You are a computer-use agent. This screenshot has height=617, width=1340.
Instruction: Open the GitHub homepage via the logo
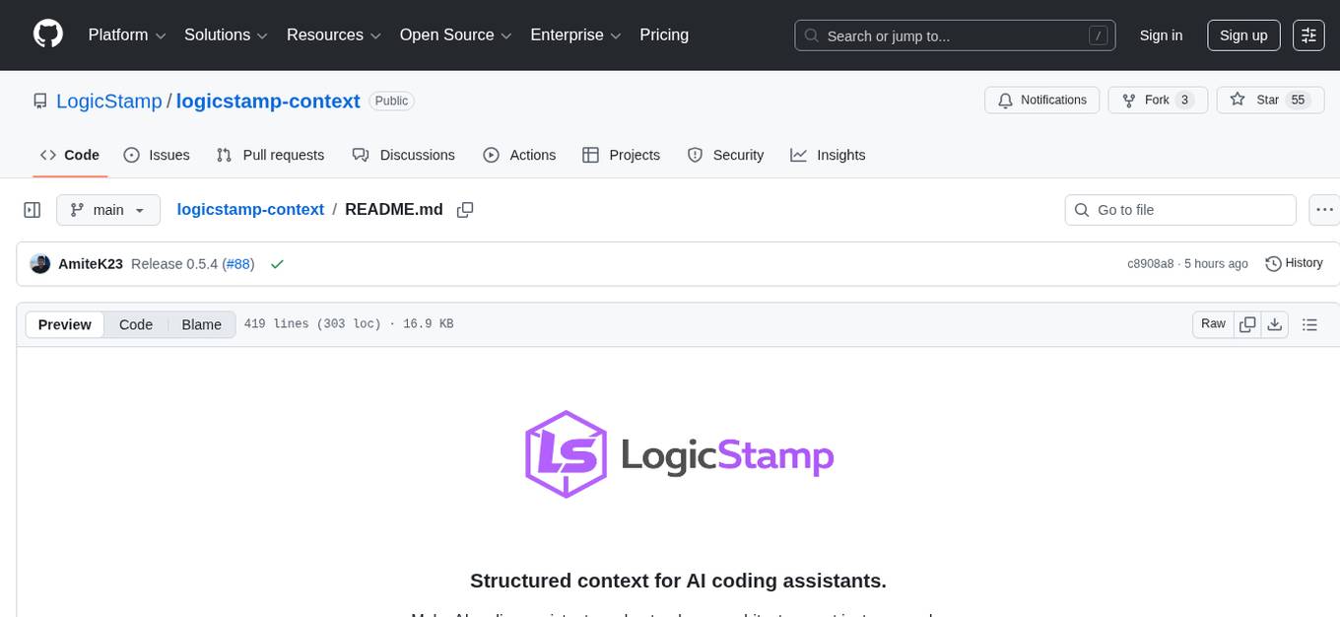pos(47,34)
